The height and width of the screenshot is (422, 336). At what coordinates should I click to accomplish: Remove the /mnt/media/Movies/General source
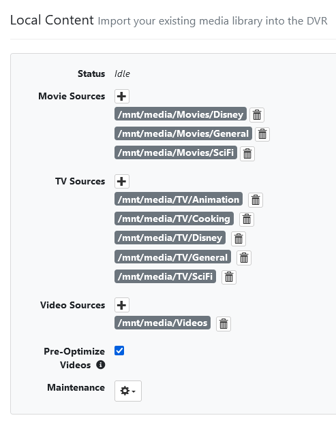pos(262,134)
